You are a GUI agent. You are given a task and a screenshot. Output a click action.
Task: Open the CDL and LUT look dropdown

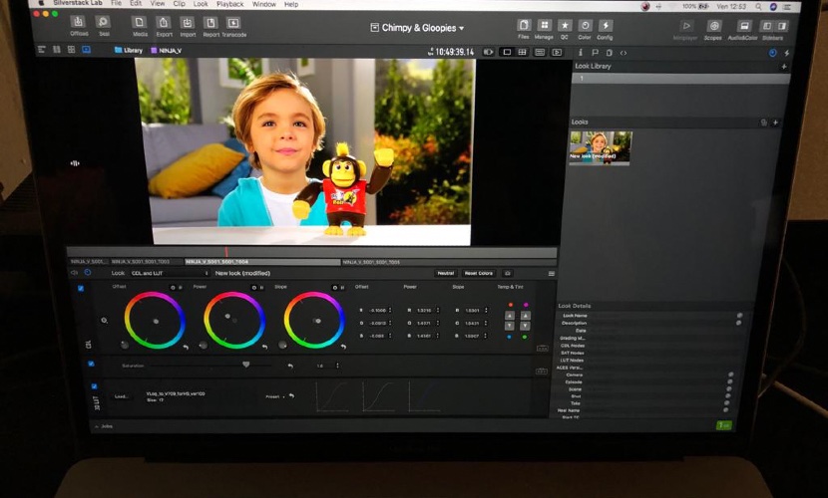170,272
